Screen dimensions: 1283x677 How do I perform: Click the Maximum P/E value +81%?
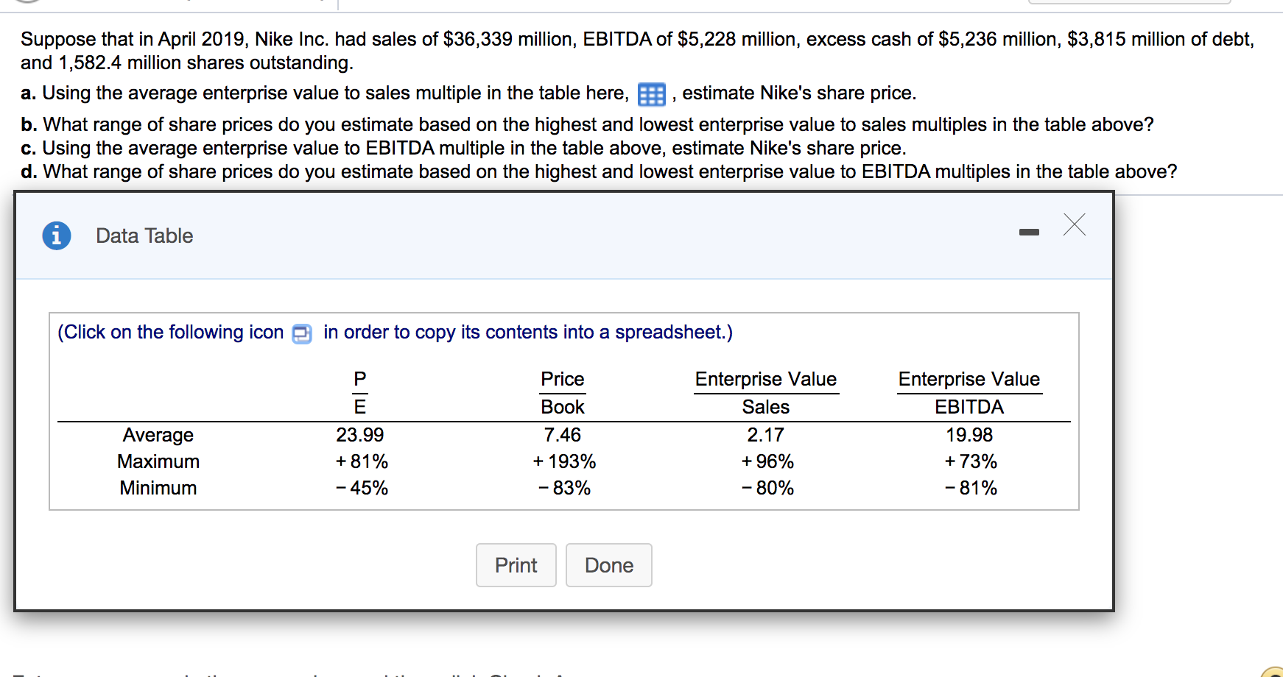click(362, 461)
